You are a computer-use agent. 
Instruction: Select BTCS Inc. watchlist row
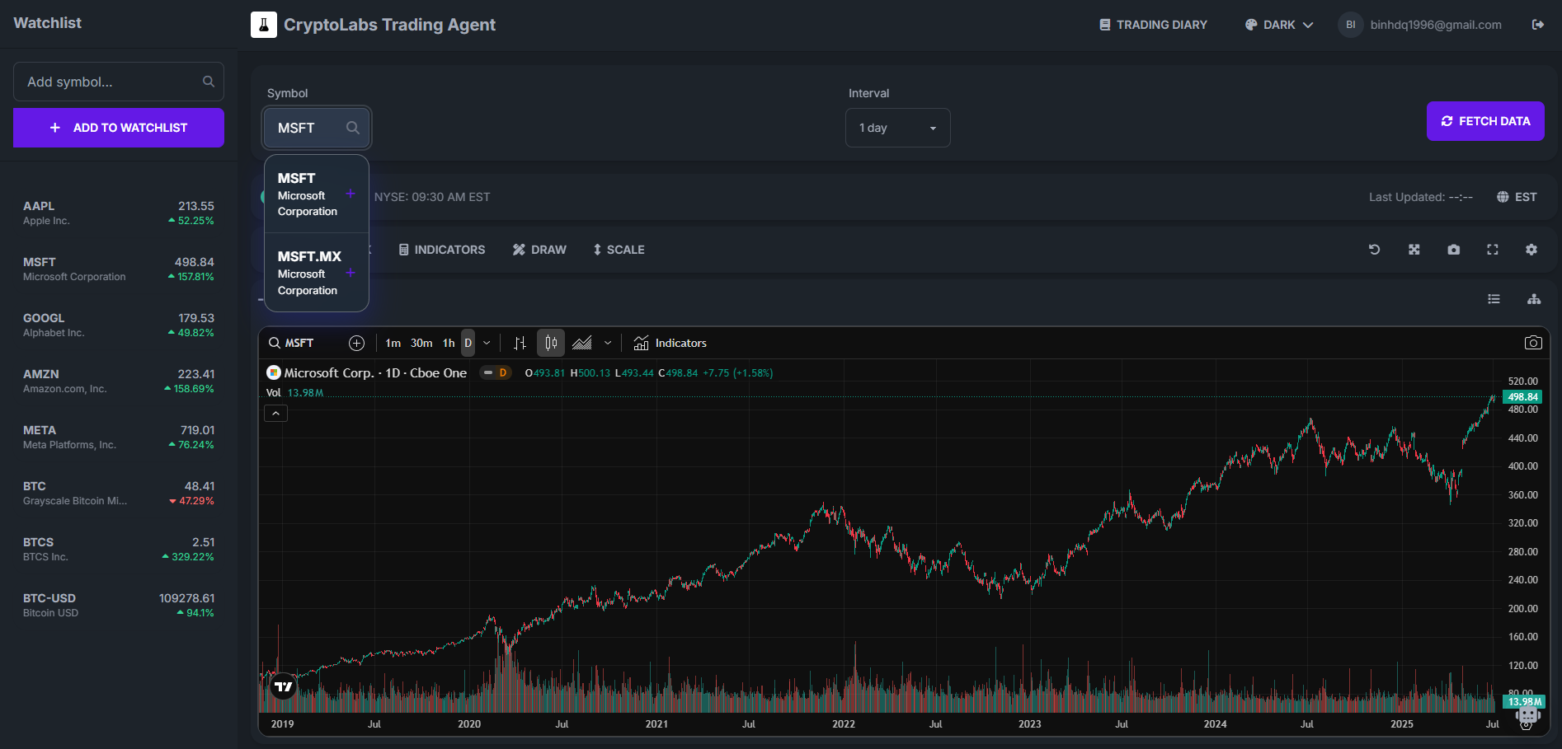click(119, 549)
